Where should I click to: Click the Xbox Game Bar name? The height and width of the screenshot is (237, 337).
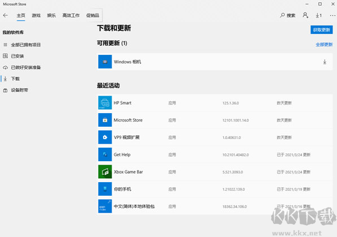[129, 172]
